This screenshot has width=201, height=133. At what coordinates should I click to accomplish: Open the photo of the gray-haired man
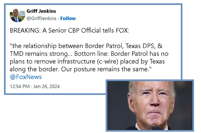click(x=150, y=106)
